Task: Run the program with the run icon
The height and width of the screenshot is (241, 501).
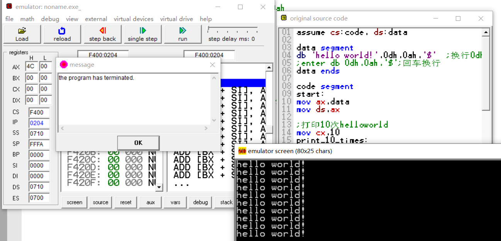Action: pyautogui.click(x=182, y=34)
